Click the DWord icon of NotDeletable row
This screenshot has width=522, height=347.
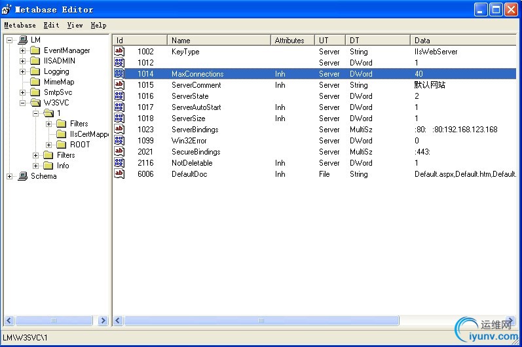[119, 162]
